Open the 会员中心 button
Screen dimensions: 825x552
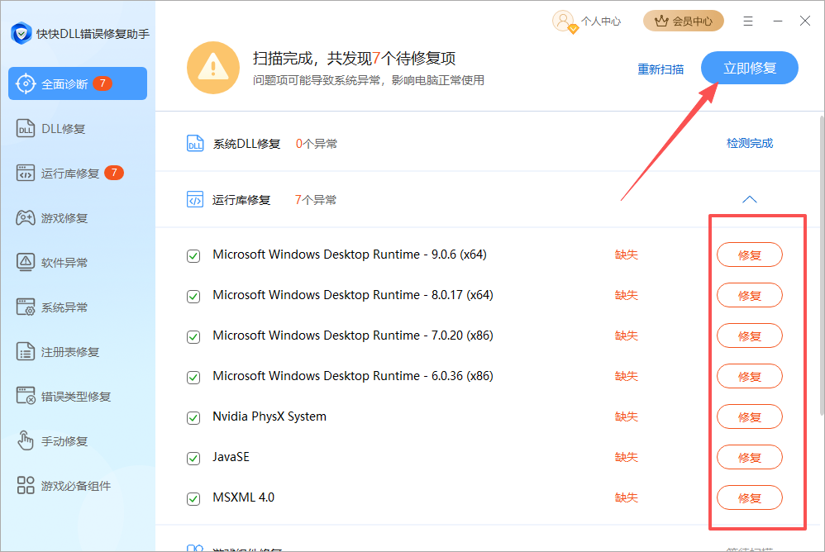[x=684, y=21]
